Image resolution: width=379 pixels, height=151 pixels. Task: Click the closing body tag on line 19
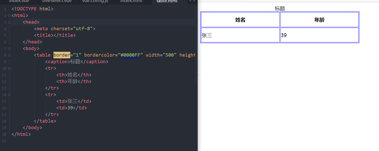(32, 128)
